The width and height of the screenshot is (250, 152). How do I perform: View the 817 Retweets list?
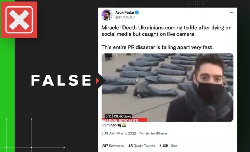(x=113, y=146)
